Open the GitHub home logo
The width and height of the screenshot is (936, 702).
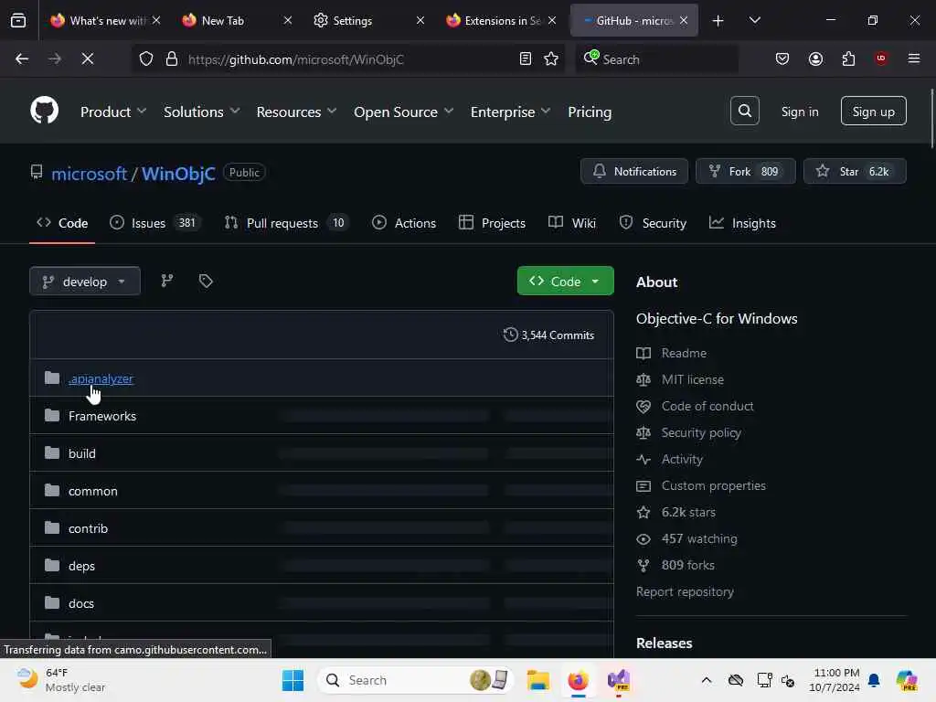tap(44, 111)
